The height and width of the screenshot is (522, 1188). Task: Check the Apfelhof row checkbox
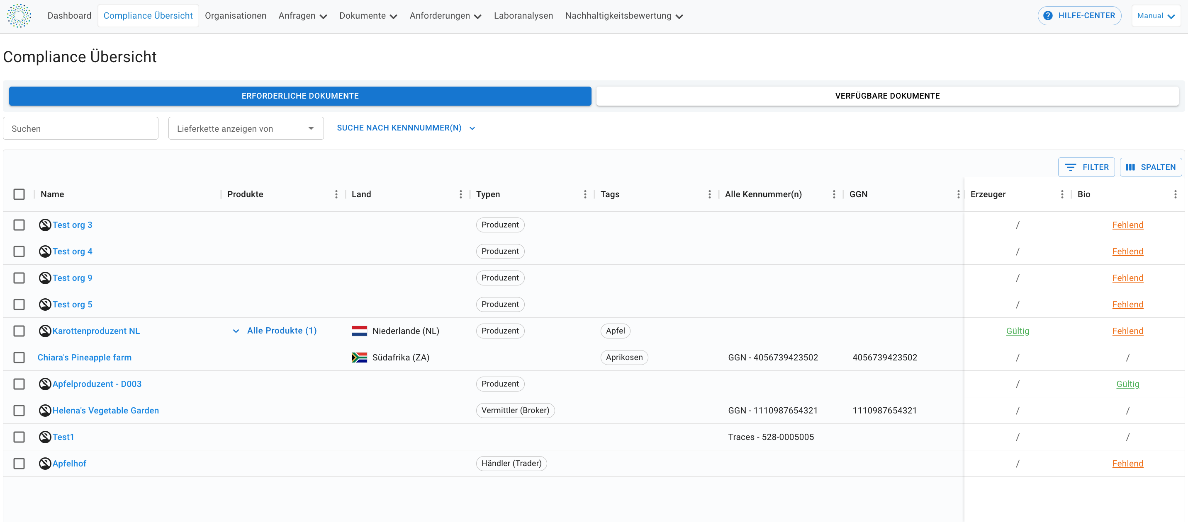point(19,464)
